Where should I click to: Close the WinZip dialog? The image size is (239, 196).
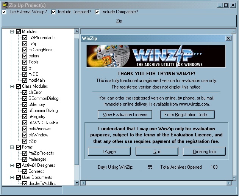click(x=228, y=38)
